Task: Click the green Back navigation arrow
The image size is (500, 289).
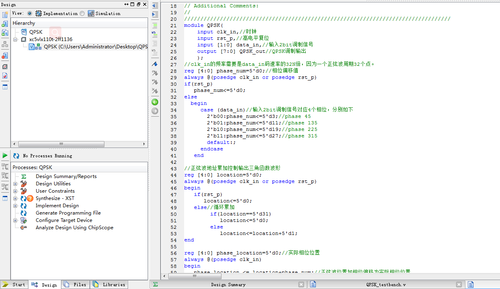Action: pos(155,102)
